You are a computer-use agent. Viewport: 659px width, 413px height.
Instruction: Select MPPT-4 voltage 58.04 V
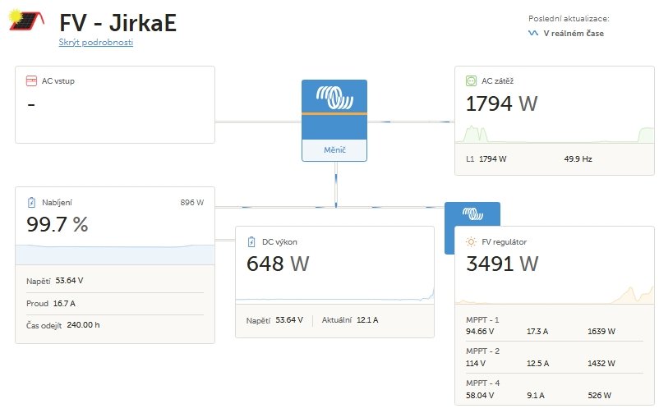[x=480, y=396]
